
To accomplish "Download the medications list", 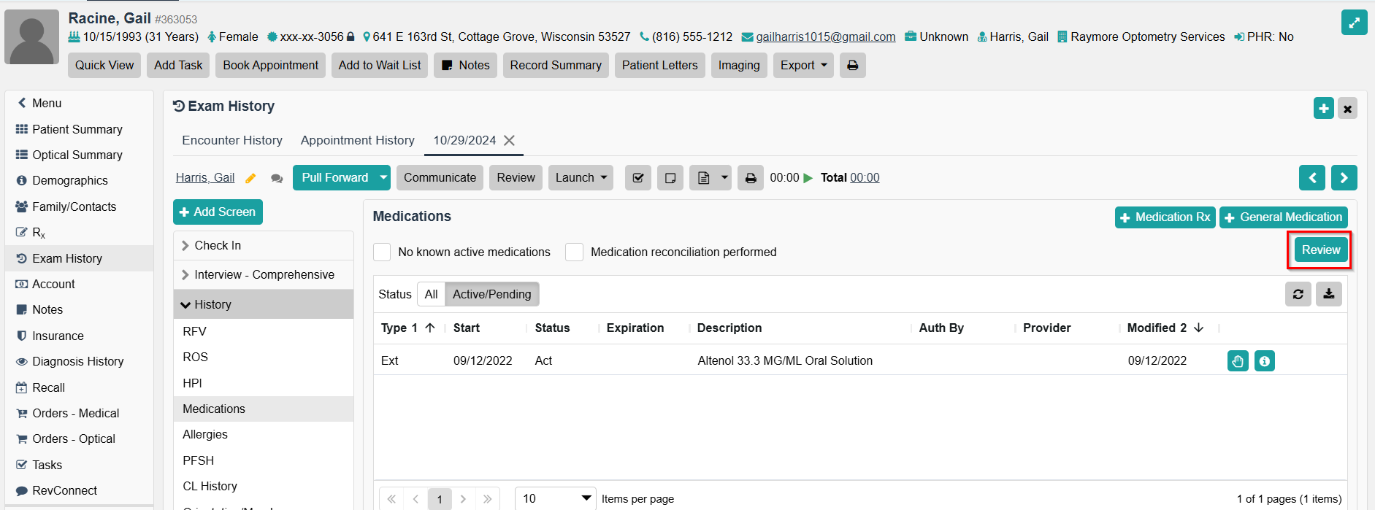I will [1328, 294].
